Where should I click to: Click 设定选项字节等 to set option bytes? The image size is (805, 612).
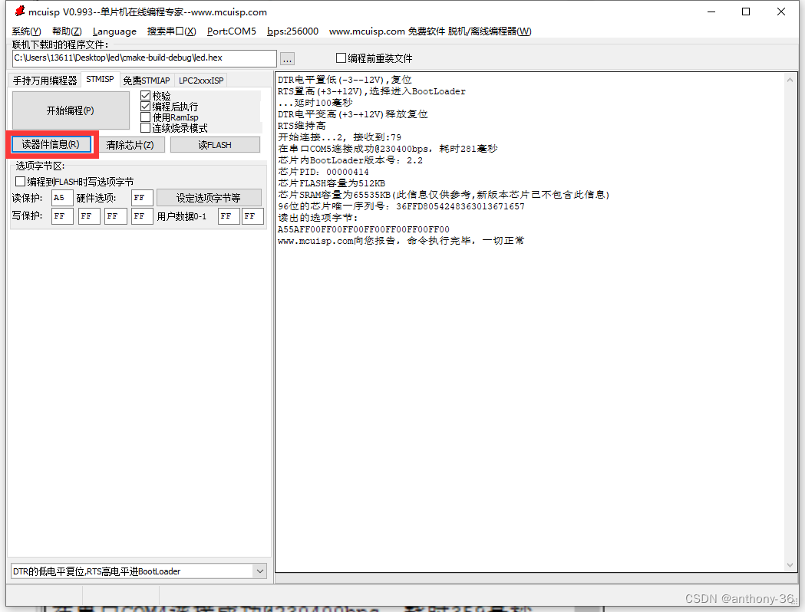(209, 197)
